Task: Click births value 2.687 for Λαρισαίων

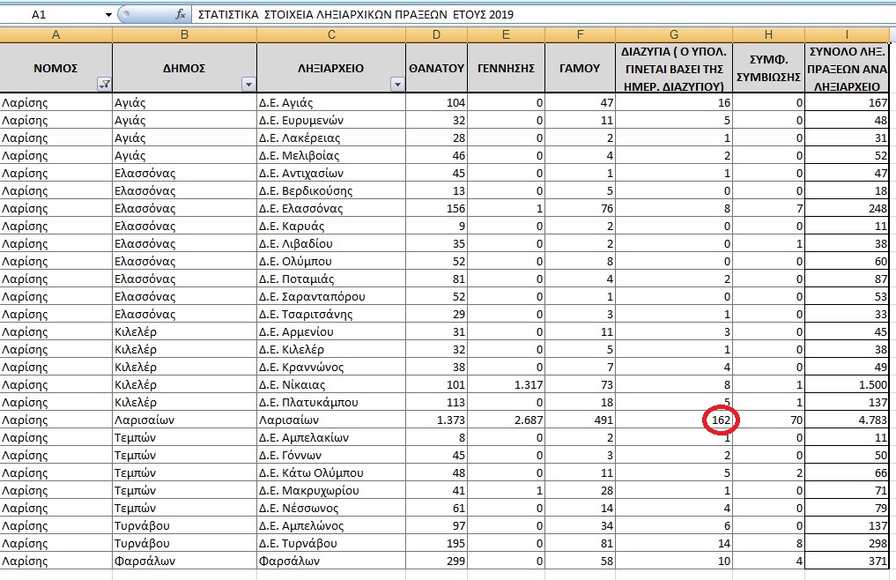Action: (x=507, y=420)
